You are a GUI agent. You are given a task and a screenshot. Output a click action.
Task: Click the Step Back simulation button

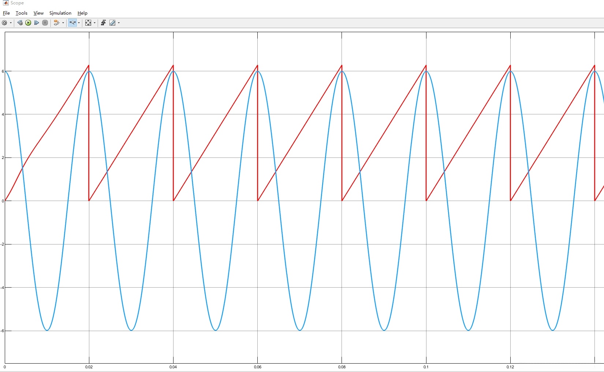(20, 23)
